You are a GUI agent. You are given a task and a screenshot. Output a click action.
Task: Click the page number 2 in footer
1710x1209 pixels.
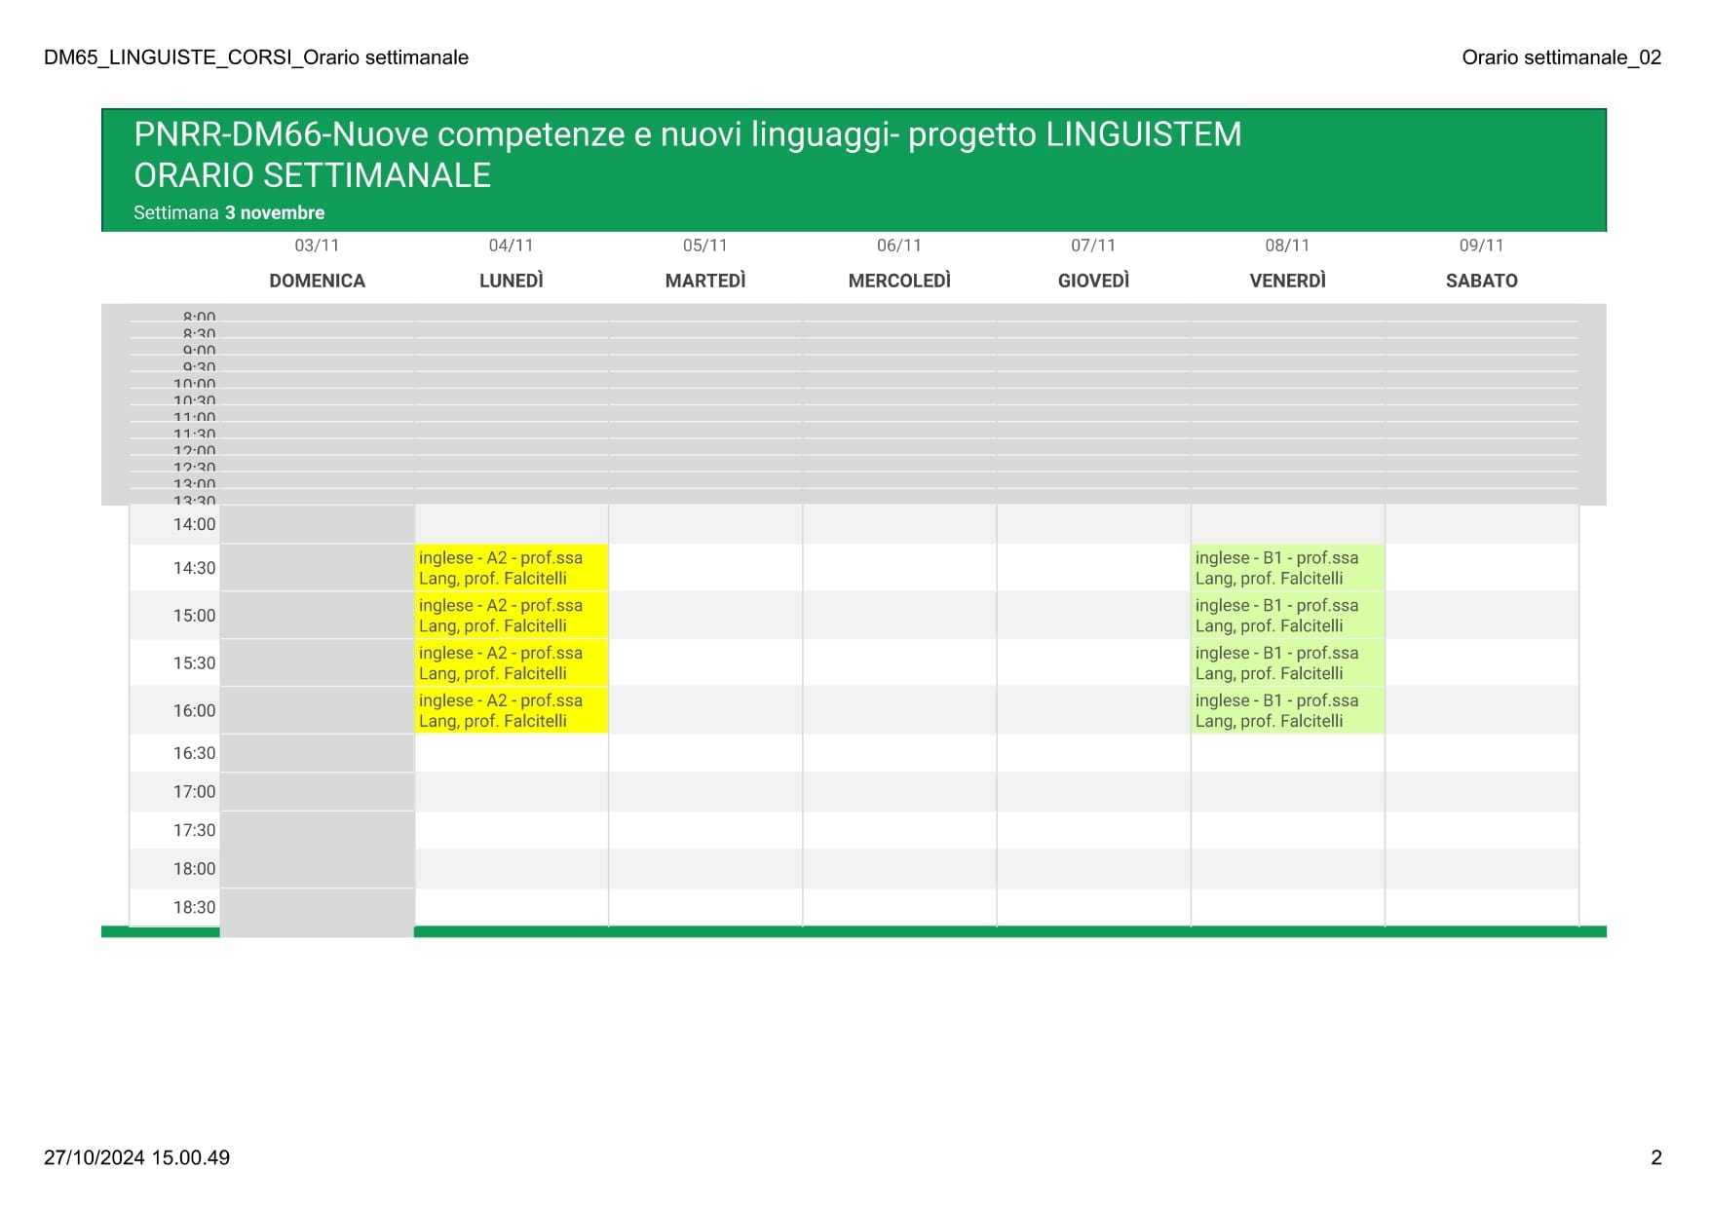pos(1655,1157)
